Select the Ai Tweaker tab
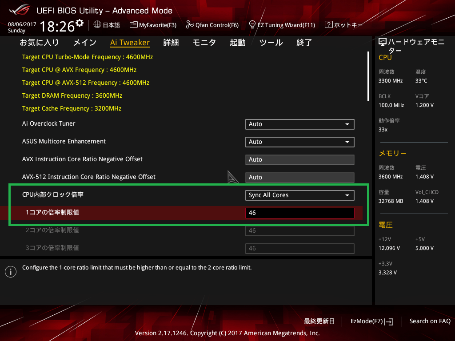455x341 pixels. (130, 43)
